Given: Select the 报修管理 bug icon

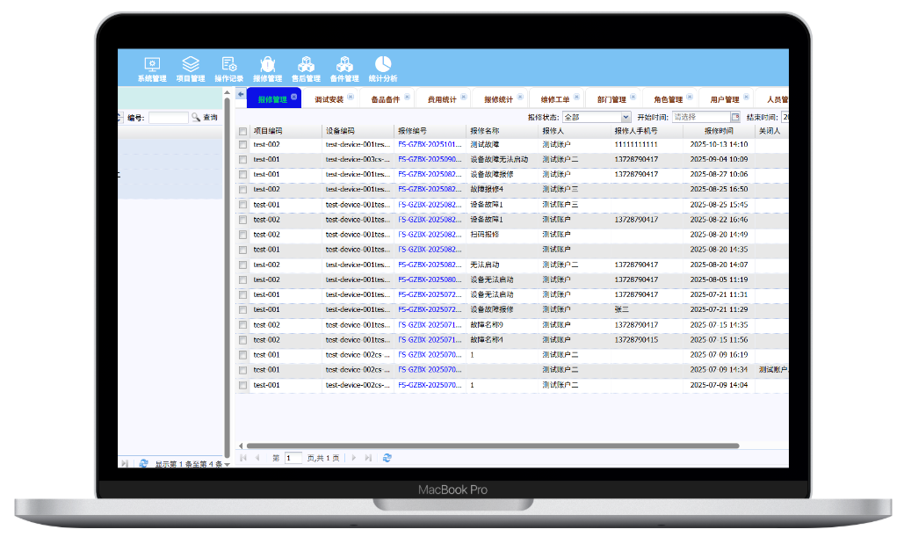Looking at the screenshot, I should (267, 65).
